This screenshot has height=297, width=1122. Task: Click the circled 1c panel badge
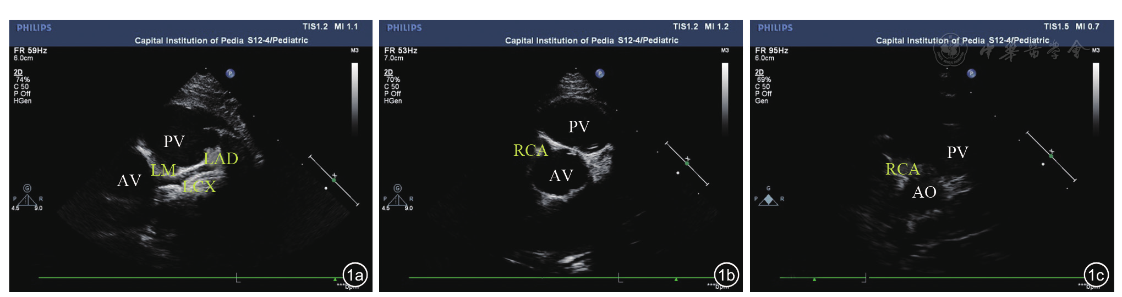tap(1096, 275)
